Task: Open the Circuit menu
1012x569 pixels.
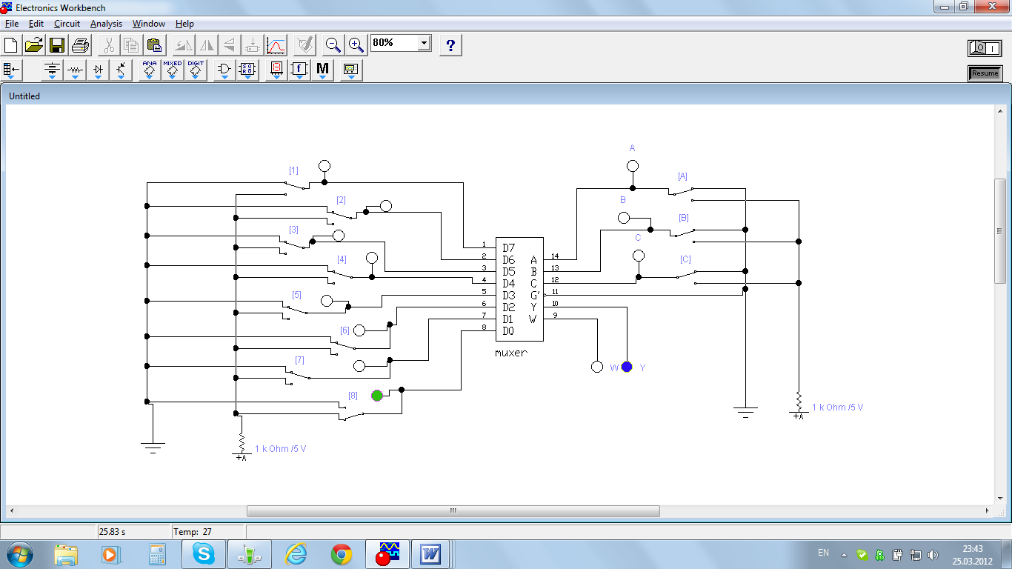Action: click(x=67, y=24)
